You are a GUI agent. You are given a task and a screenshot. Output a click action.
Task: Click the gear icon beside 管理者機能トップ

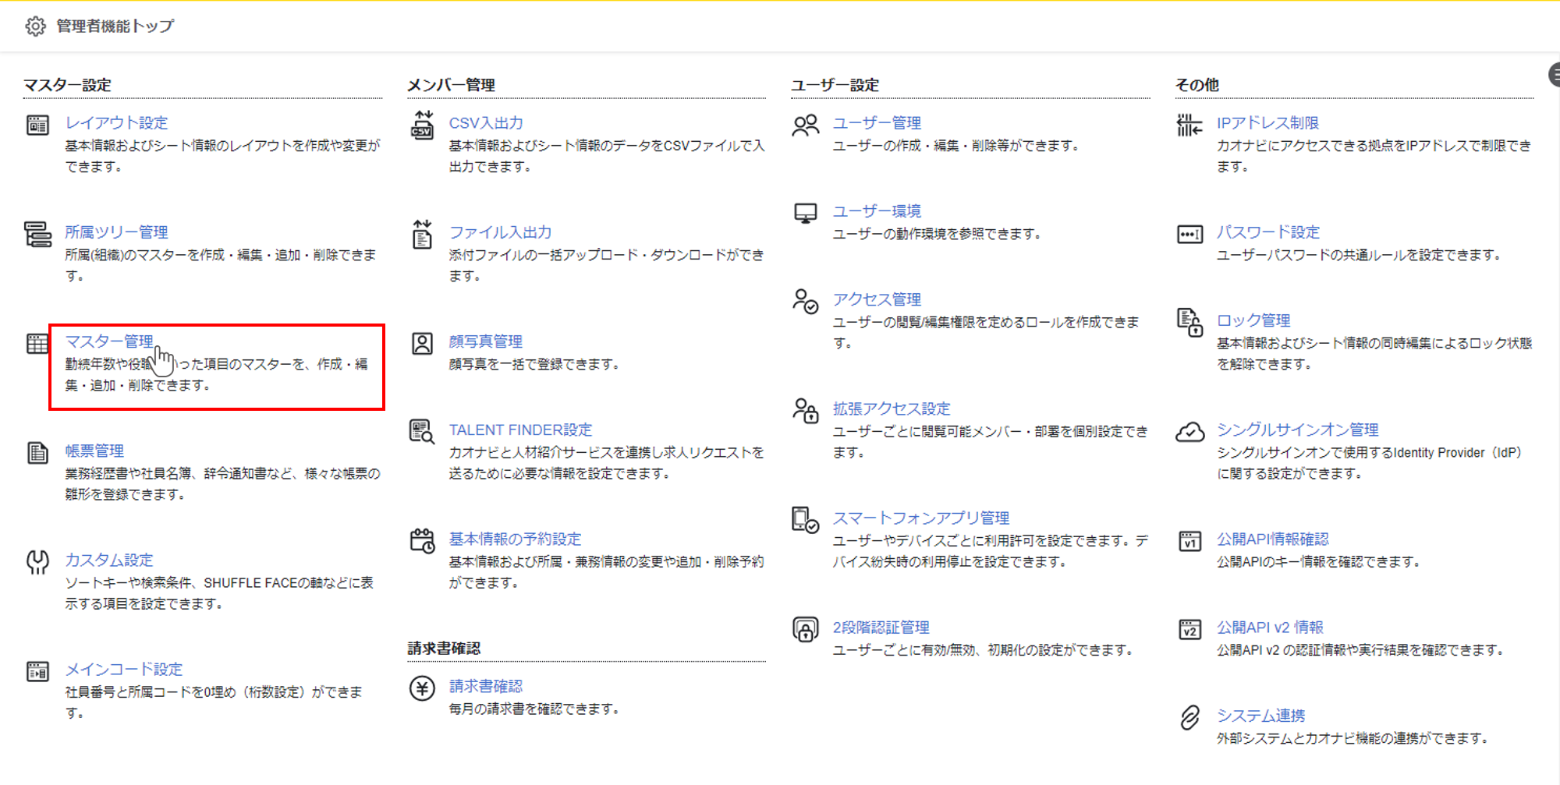tap(35, 27)
